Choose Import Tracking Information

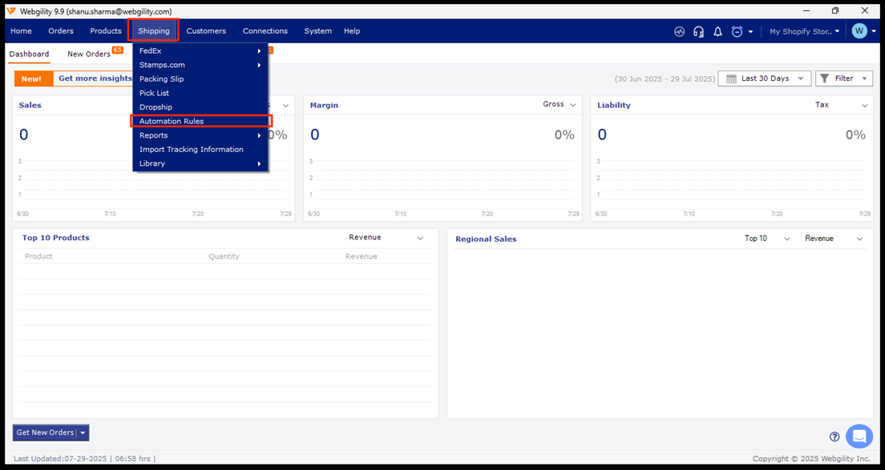pyautogui.click(x=191, y=150)
